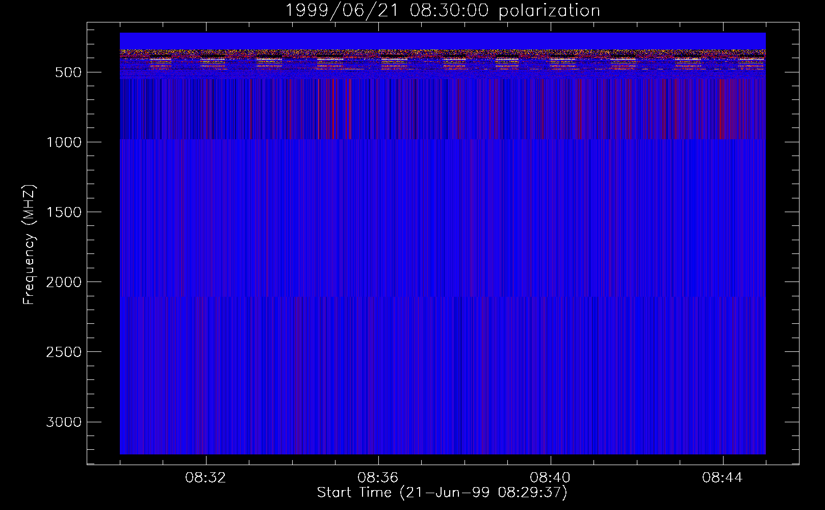Click the 08:40 time tick label

tap(550, 478)
